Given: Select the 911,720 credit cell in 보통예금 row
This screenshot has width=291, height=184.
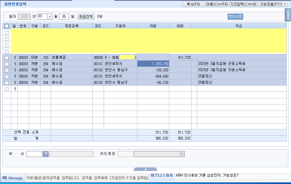Looking at the screenshot, I should [x=180, y=57].
